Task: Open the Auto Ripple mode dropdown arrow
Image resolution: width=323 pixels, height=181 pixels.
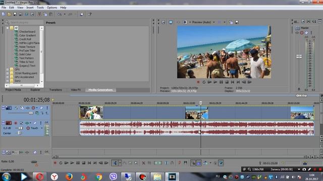Action: 210,163
